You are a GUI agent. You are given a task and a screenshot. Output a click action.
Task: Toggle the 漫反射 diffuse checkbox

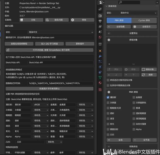click(108, 97)
